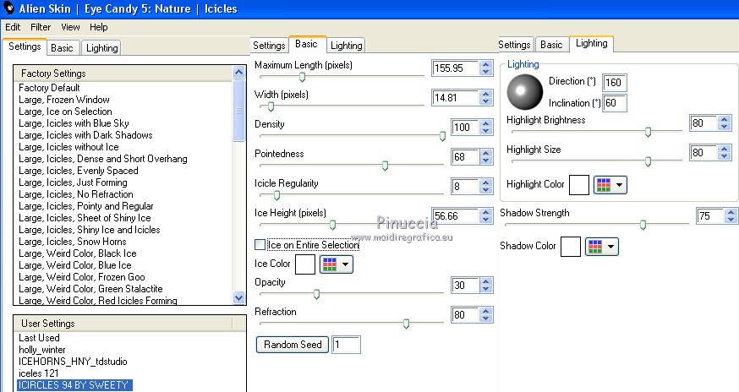This screenshot has width=739, height=392.
Task: Click the lighting direction sphere preview
Action: 524,92
